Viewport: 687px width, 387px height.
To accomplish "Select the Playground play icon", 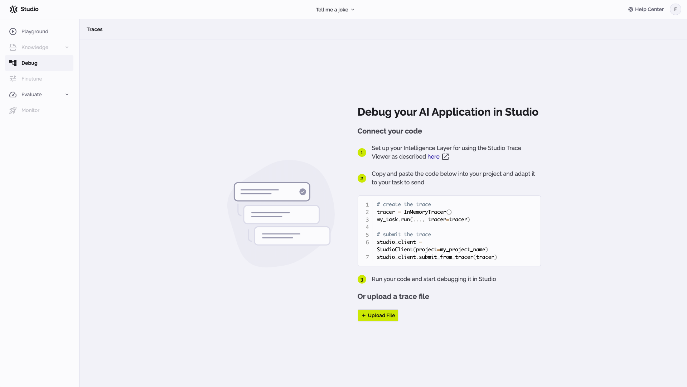I will [x=13, y=32].
